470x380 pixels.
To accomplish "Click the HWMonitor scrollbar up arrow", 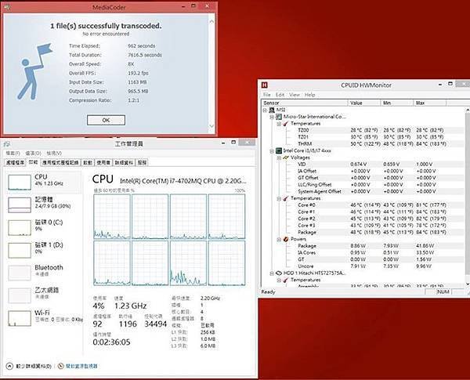I will tap(468, 110).
